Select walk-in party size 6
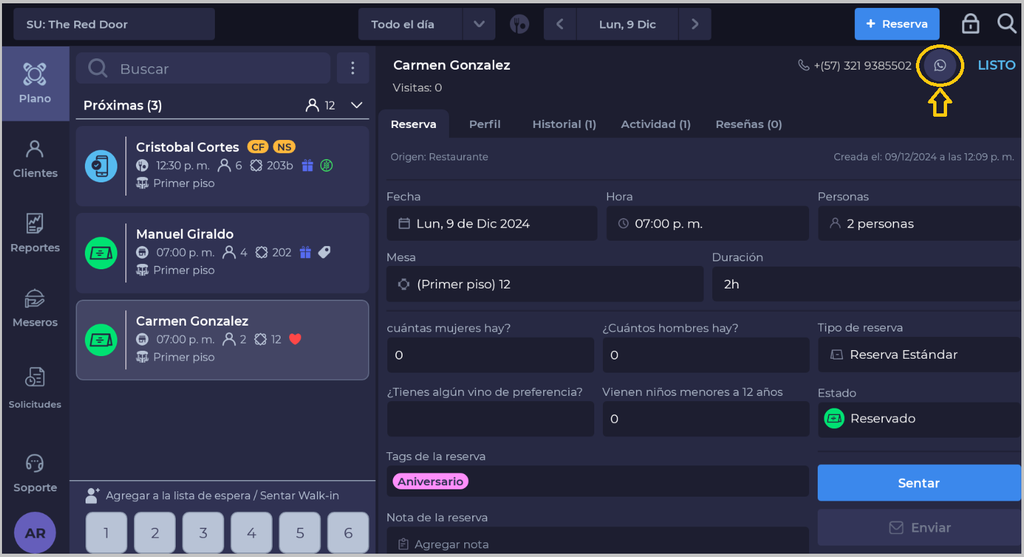Viewport: 1024px width, 557px height. [348, 532]
